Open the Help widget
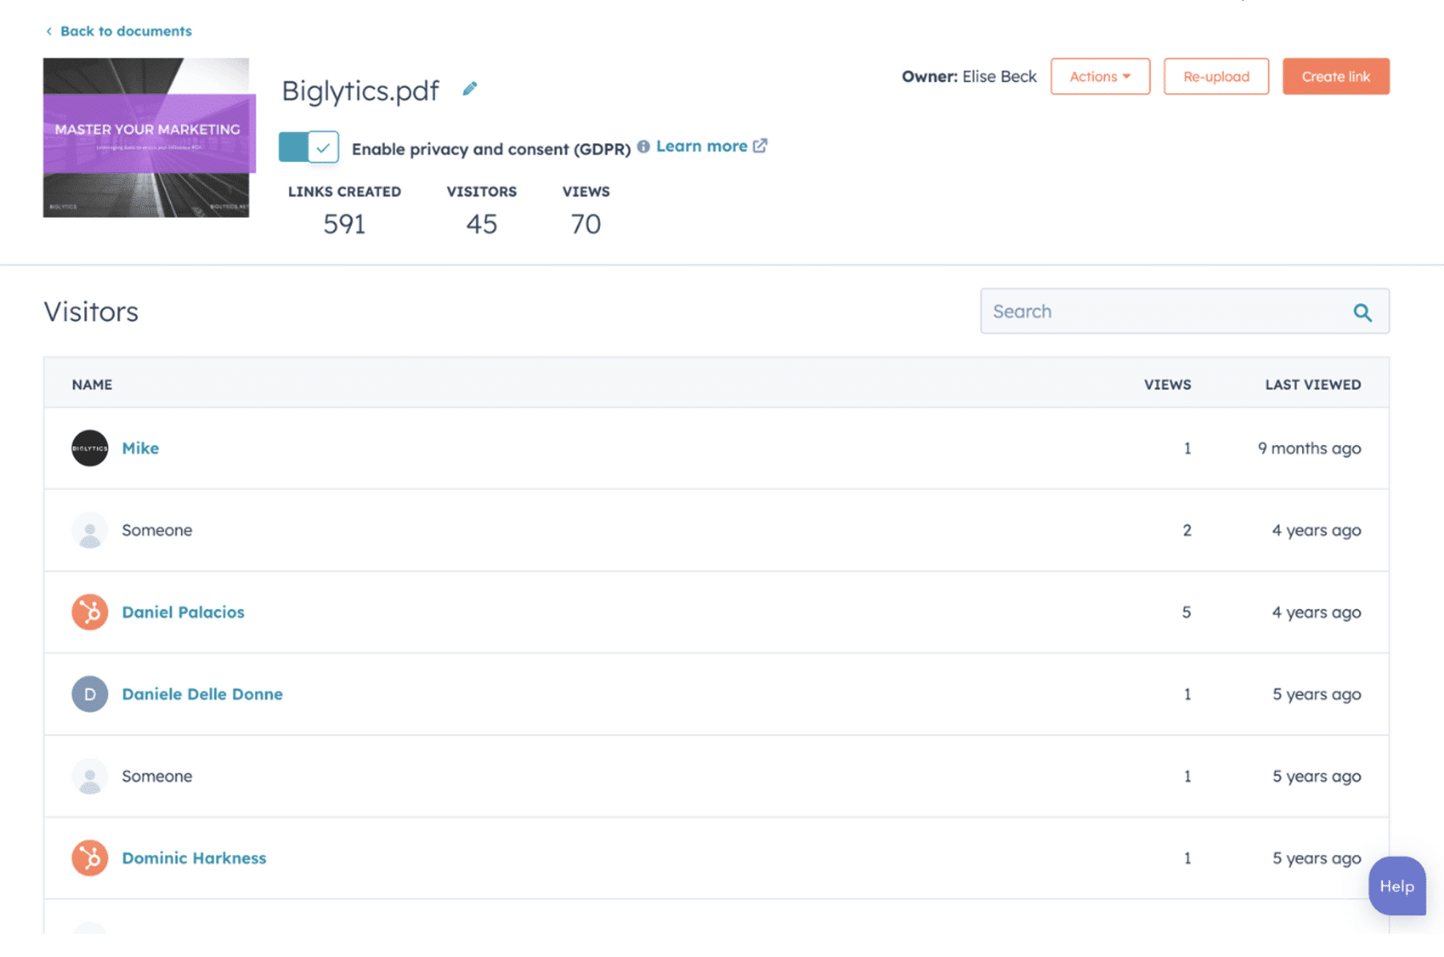1444x957 pixels. click(1397, 886)
